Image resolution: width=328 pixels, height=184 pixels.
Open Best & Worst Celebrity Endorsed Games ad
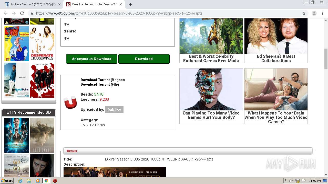211,41
